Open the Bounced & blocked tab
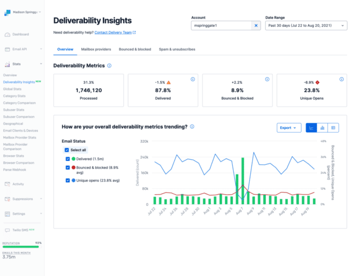 135,49
